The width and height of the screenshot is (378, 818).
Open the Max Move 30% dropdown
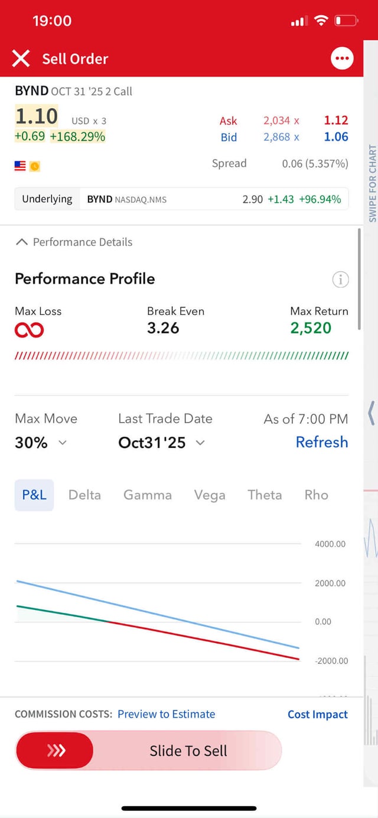pyautogui.click(x=40, y=442)
